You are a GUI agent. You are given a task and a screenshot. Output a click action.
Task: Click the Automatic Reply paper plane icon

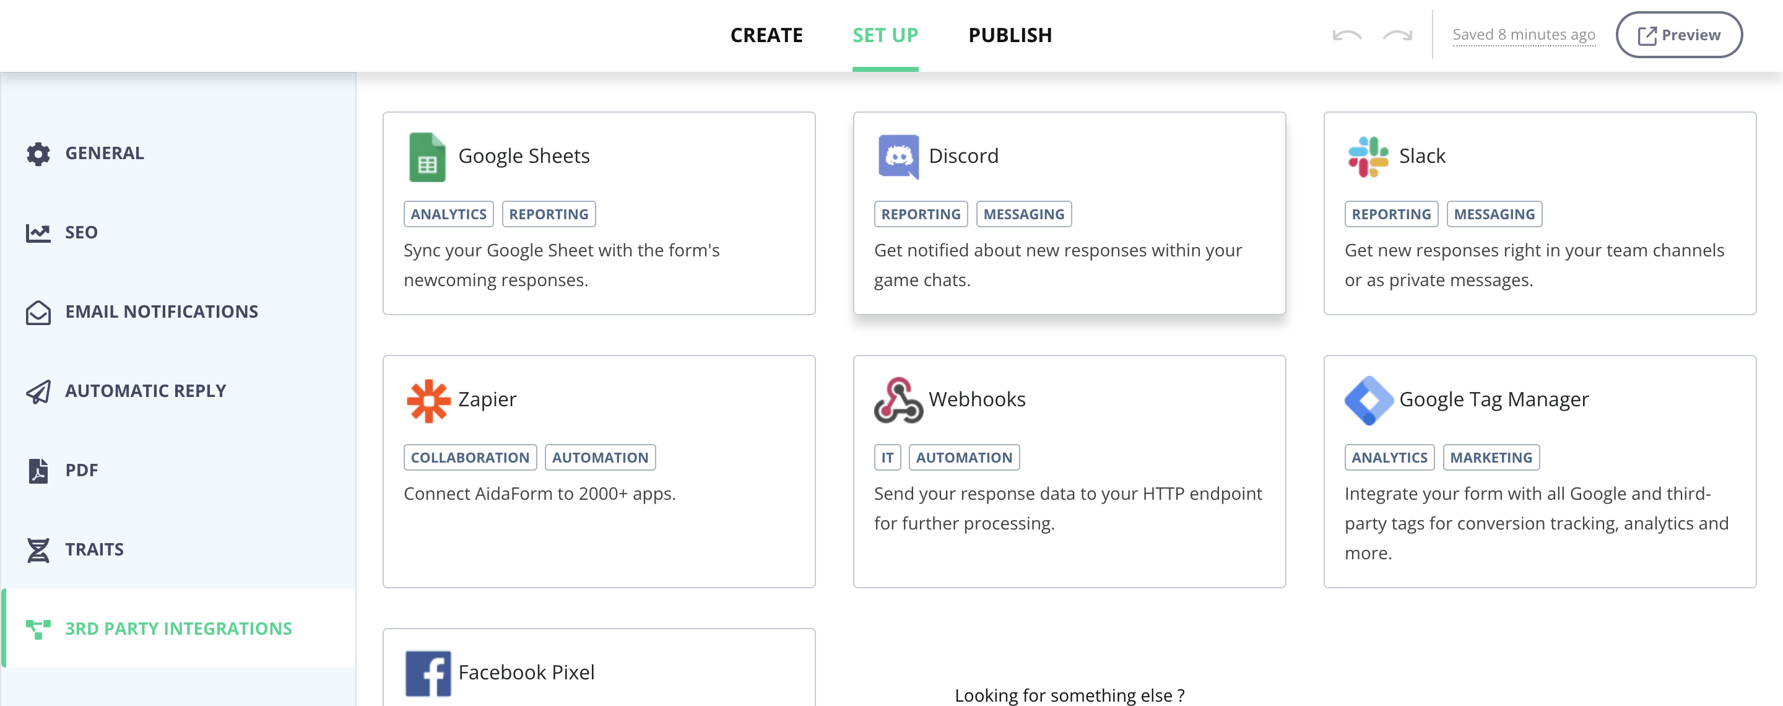(38, 392)
